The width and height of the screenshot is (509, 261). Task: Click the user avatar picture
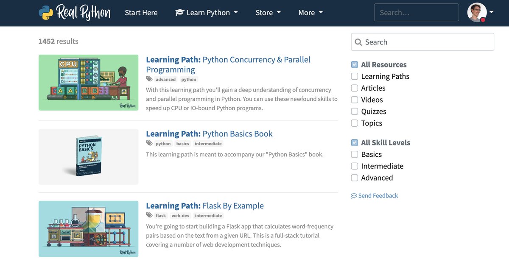(x=477, y=13)
